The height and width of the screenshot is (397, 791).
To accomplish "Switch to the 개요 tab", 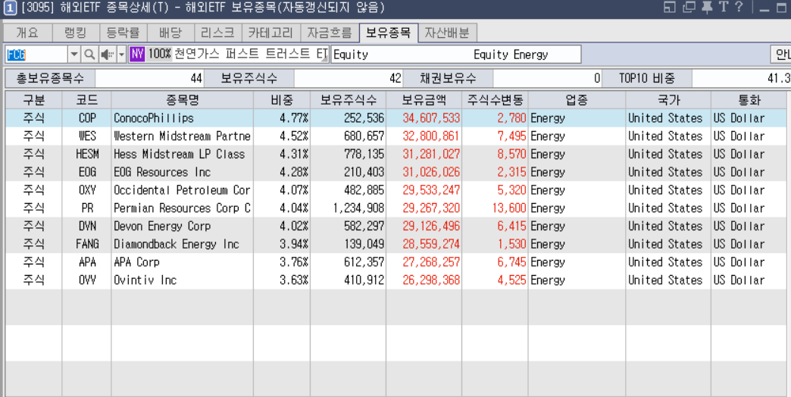I will [x=27, y=33].
